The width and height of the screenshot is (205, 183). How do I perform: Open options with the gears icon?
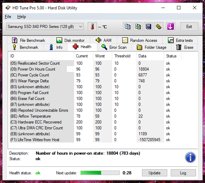tap(159, 27)
